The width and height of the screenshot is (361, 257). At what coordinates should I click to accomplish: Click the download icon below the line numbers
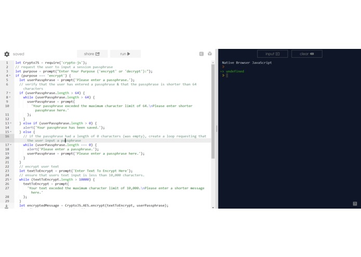point(6,206)
